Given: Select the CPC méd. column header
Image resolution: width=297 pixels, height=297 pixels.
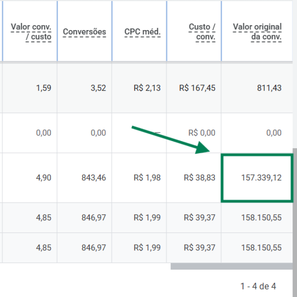Looking at the screenshot, I should 143,32.
